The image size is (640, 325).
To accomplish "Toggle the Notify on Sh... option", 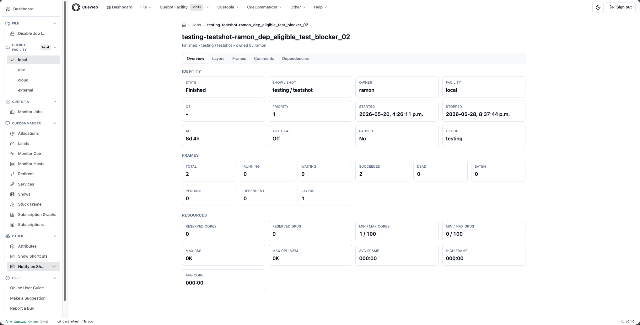I will point(34,267).
